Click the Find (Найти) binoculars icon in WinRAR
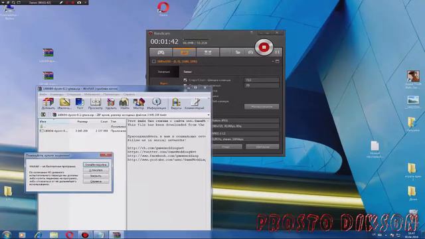 coord(124,104)
